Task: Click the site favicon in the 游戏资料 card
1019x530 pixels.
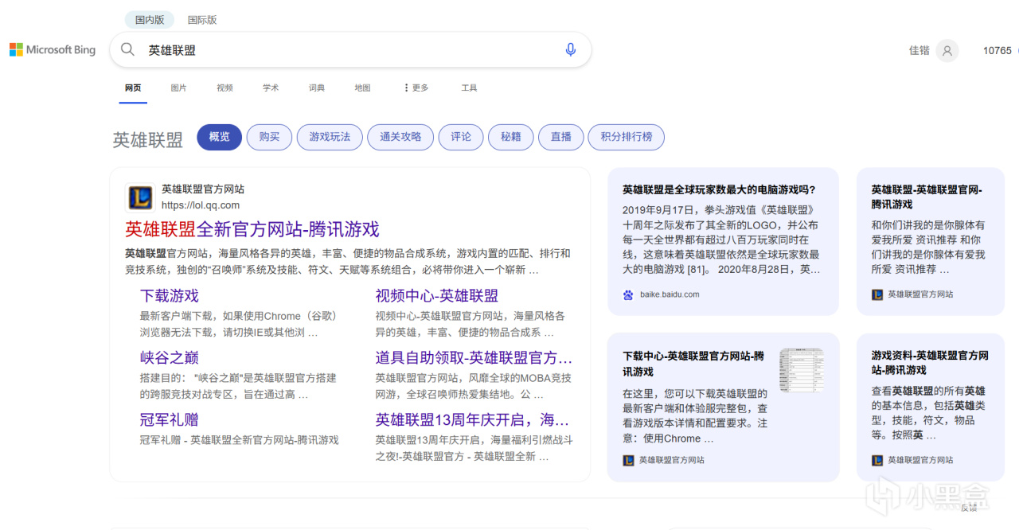Action: pos(877,460)
